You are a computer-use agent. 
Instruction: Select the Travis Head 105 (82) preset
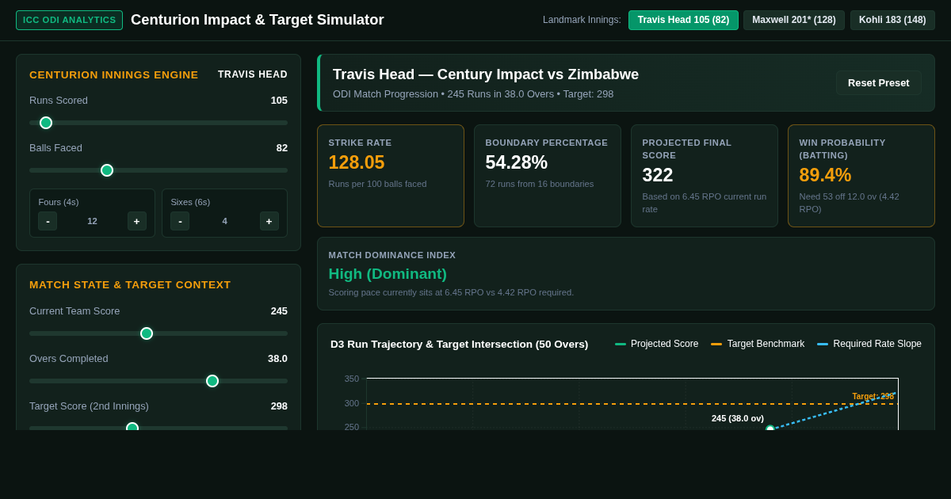683,20
